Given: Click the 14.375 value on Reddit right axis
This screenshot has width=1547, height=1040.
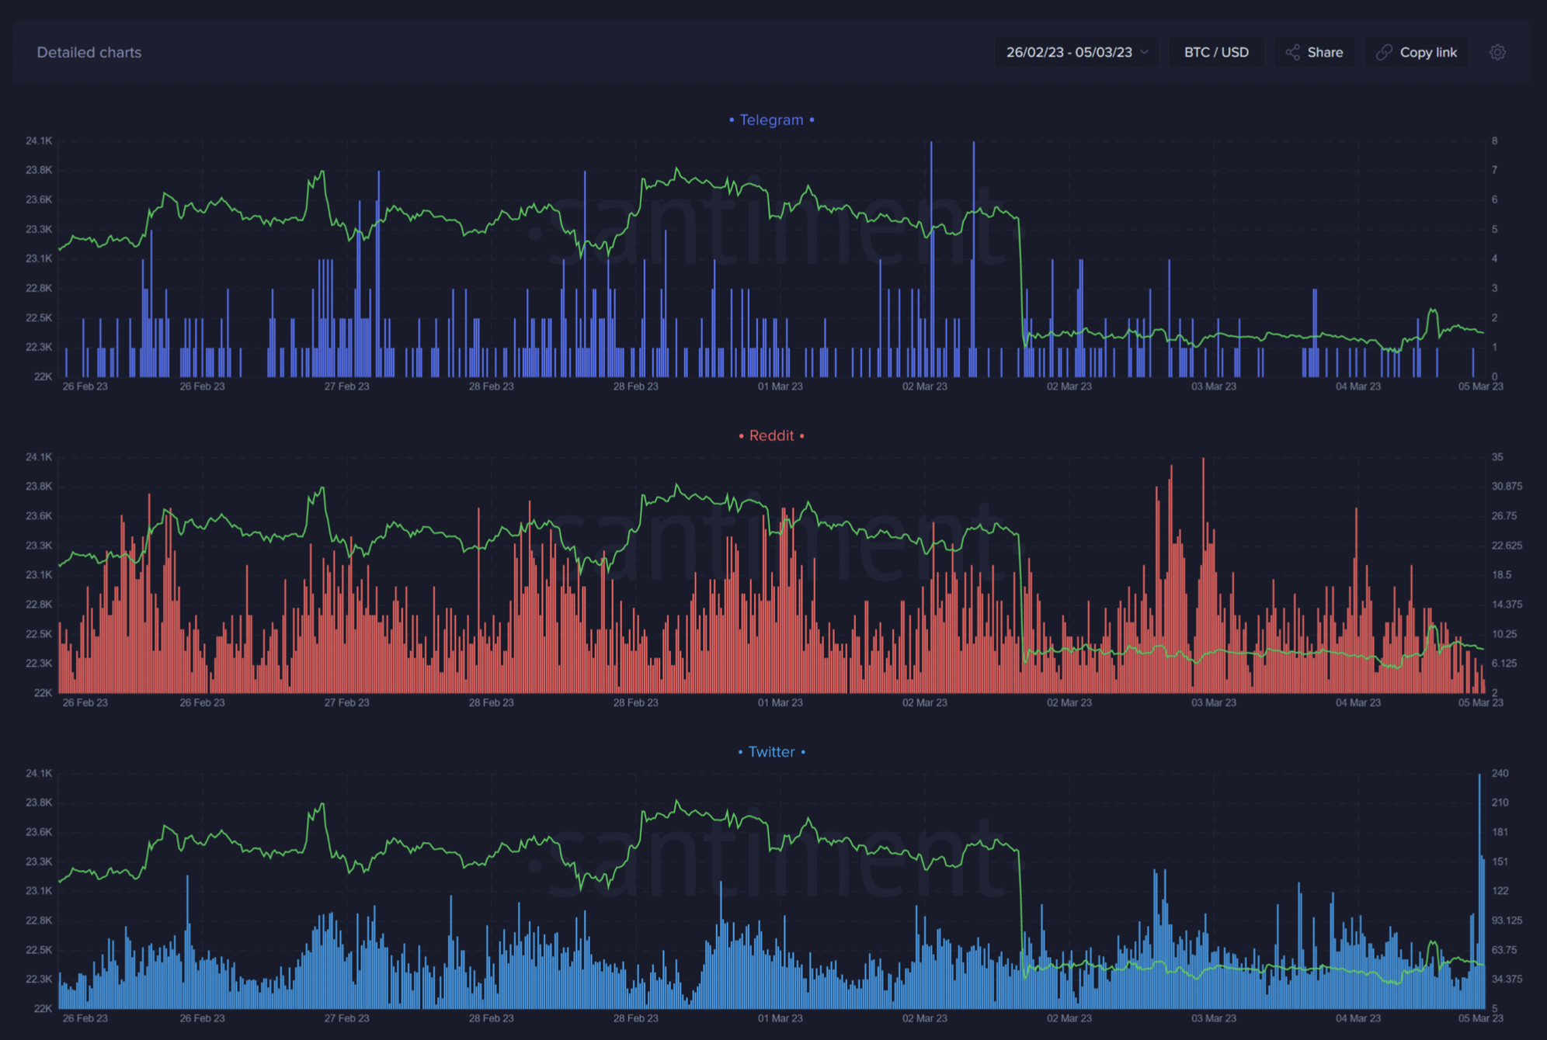Looking at the screenshot, I should point(1507,604).
